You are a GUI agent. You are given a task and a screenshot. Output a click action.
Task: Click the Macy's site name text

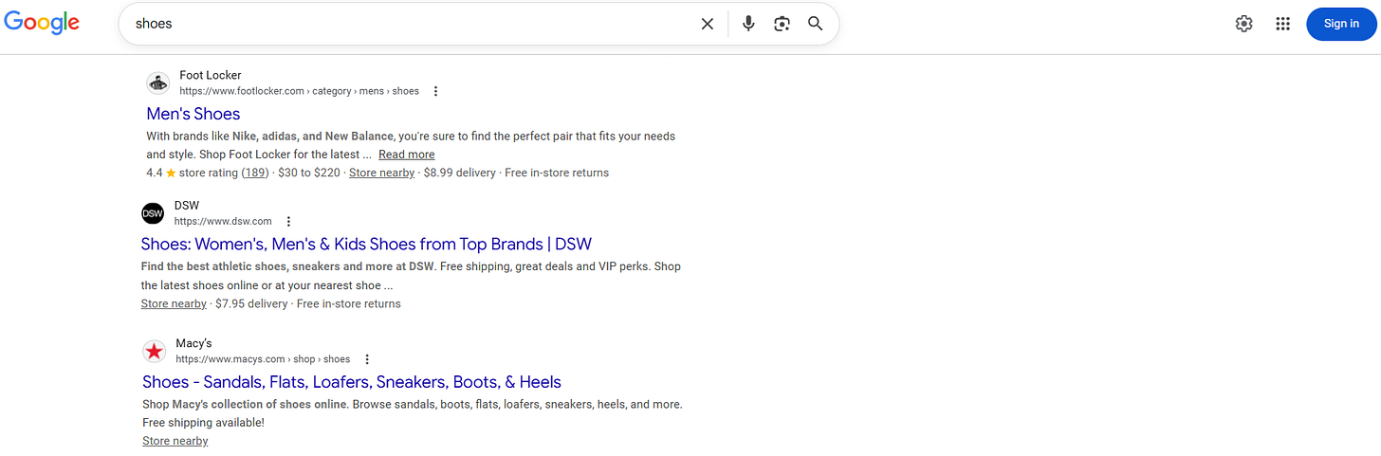coord(193,343)
